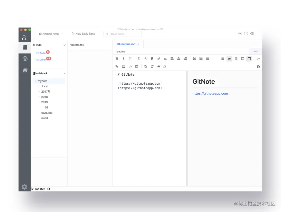Collapse the Notebook section
This screenshot has height=212, width=281.
pos(65,73)
